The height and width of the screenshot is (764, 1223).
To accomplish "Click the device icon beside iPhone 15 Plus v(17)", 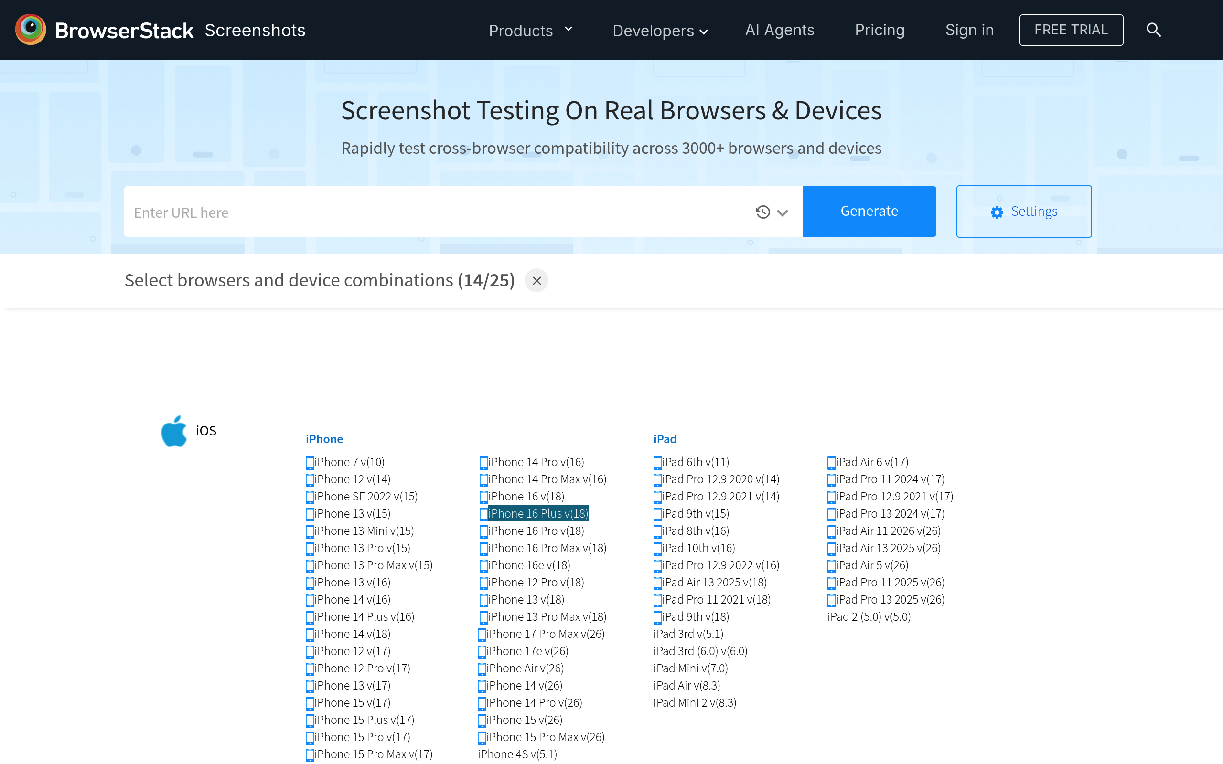I will point(310,720).
